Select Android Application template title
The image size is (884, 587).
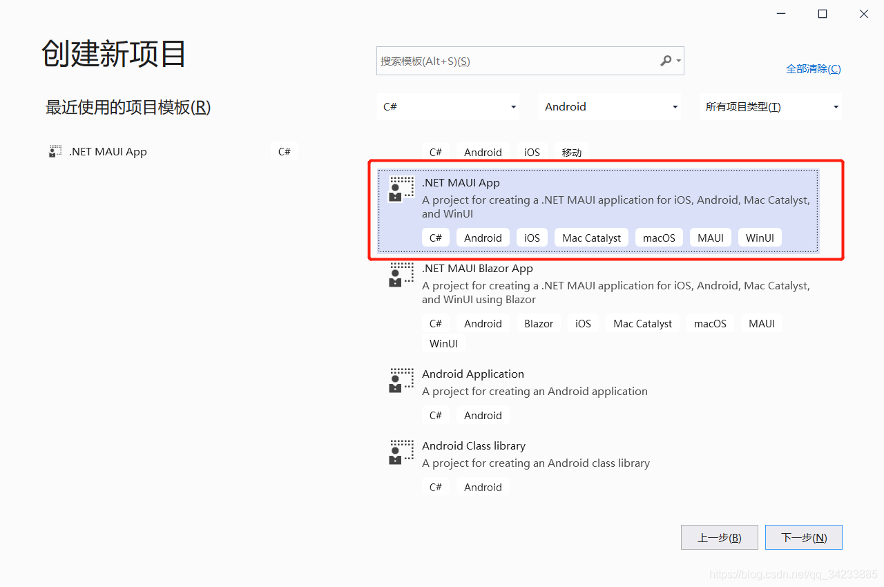[x=473, y=374]
